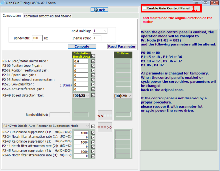Toggle checkbox for P2-23 Resonance suppression (1)
This screenshot has width=220, height=171.
(x=93, y=133)
